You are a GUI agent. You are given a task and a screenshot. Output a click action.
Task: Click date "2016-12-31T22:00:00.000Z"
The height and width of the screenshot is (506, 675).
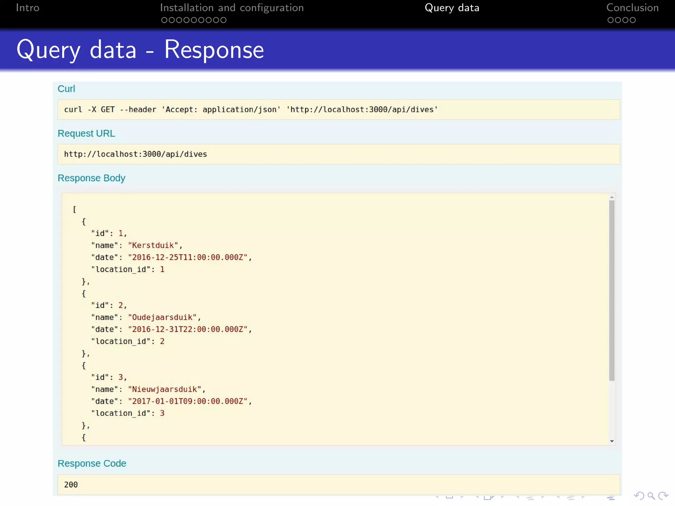[x=188, y=329]
